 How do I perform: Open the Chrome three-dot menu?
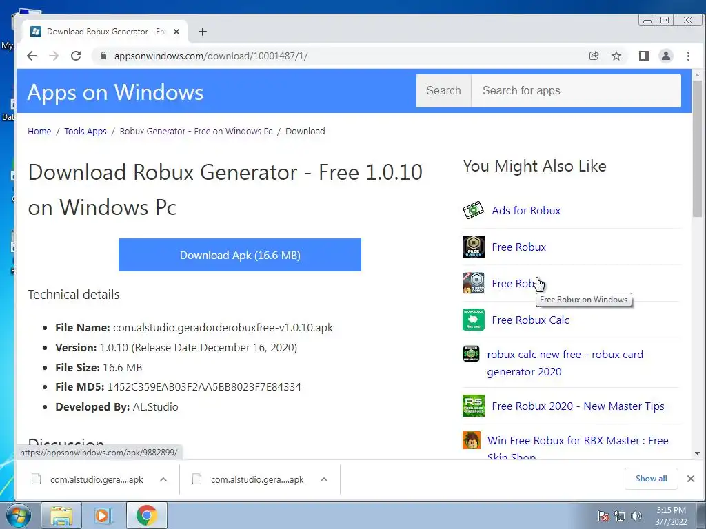click(689, 56)
